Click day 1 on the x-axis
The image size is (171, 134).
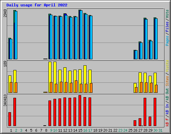(11, 130)
